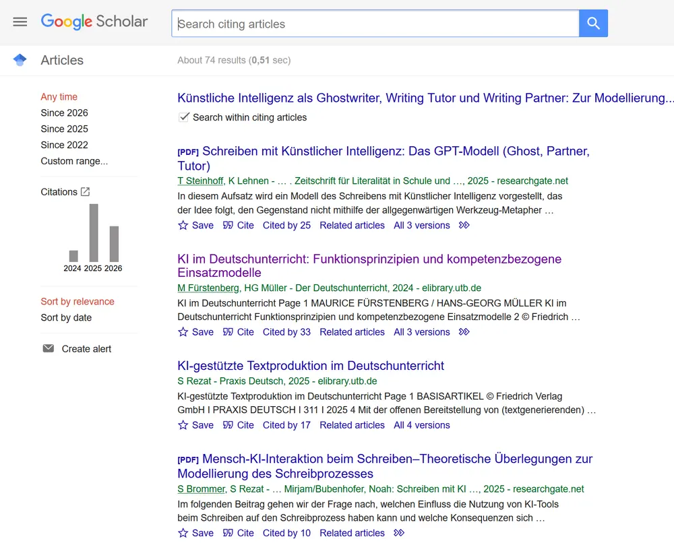Click the quote icon for Schreiben mit Künstlicher Intelligenz
Screen dimensions: 674x545
[x=228, y=225]
